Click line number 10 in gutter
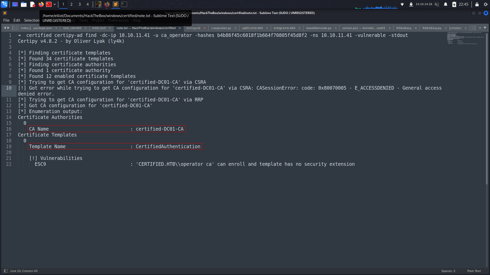The height and width of the screenshot is (275, 490). [x=9, y=88]
